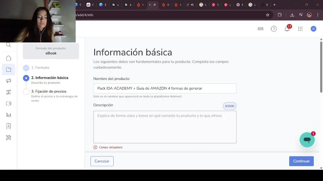Open the contacts person icon in sidebar

[9, 126]
